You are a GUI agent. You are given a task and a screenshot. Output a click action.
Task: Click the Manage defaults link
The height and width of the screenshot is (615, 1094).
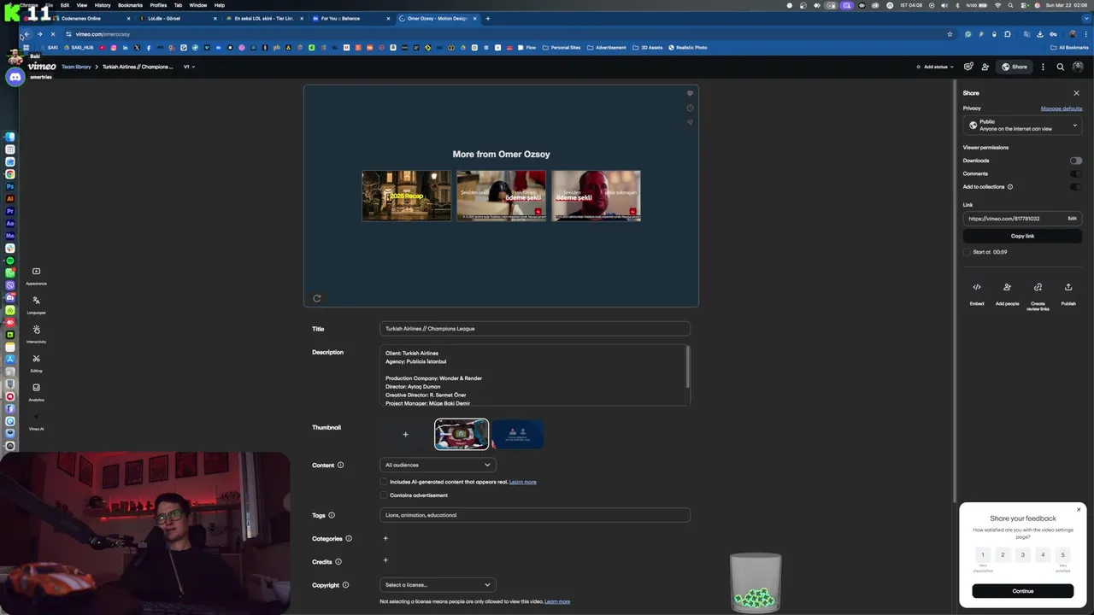tap(1062, 108)
